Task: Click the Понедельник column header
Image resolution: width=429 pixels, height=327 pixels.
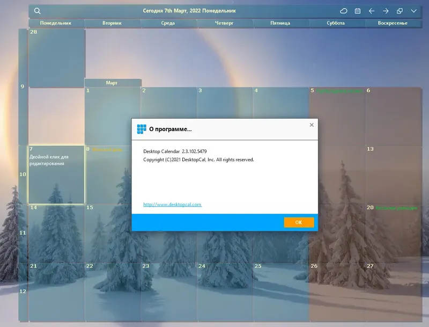Action: point(56,23)
